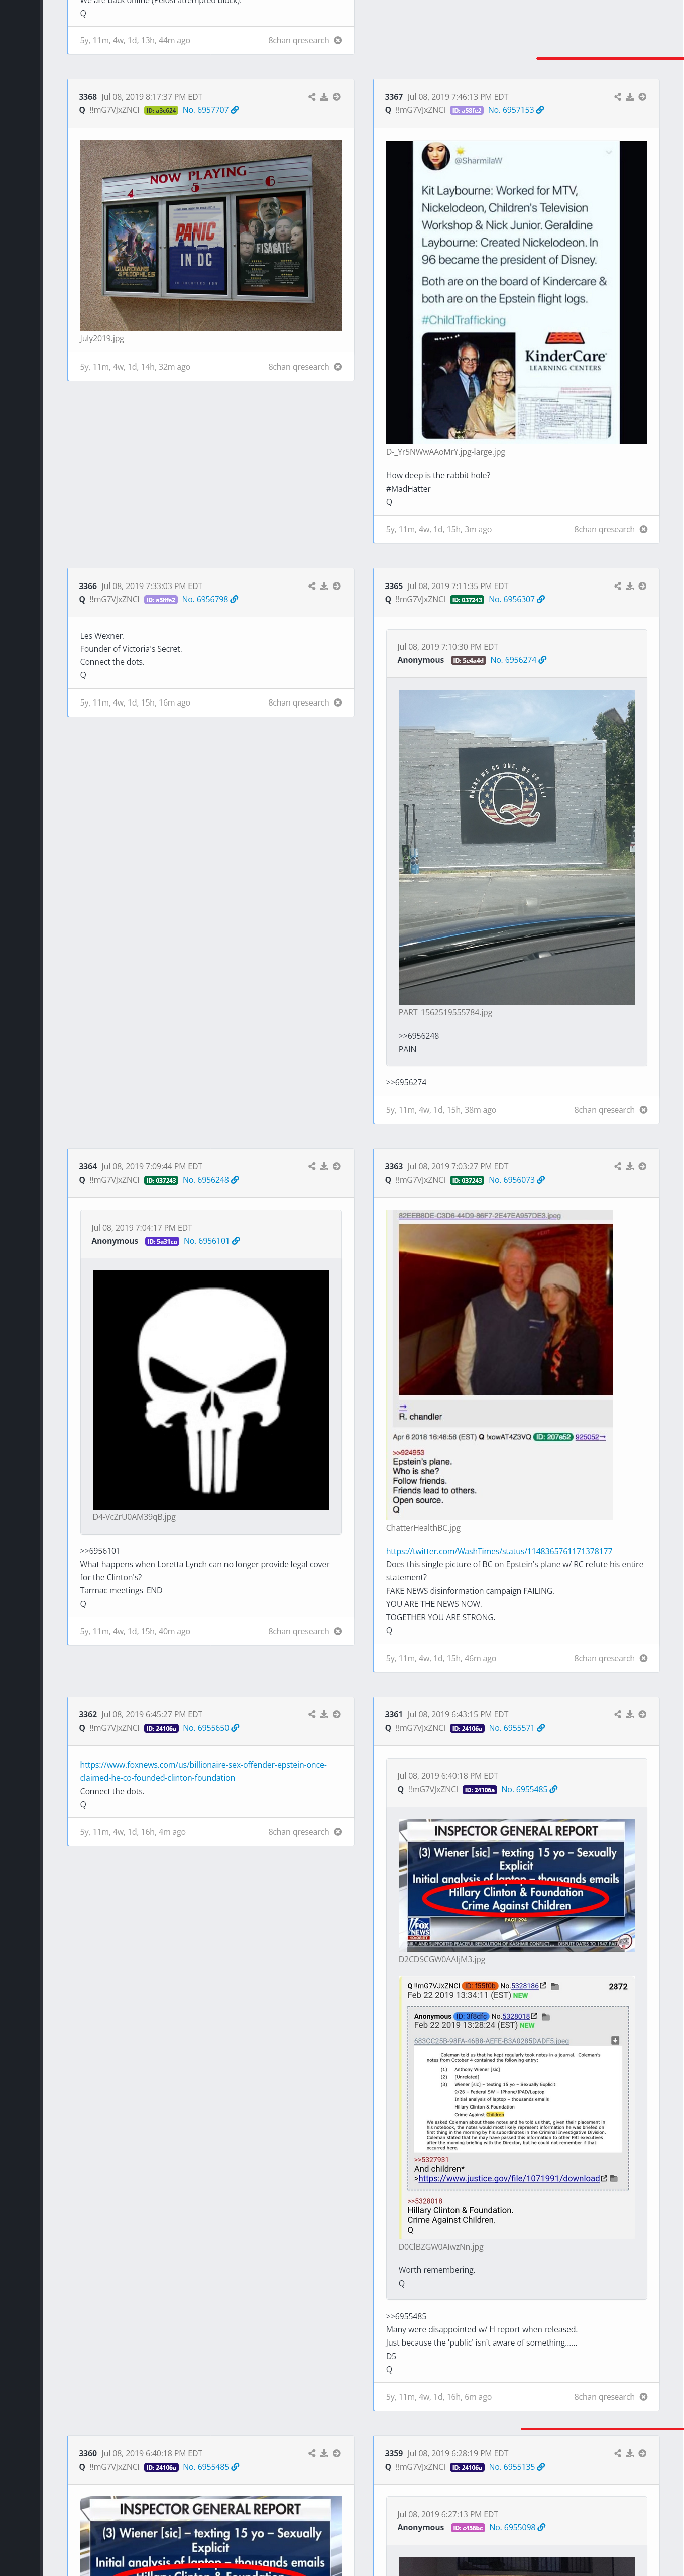Open board link No. 6955571

click(516, 1728)
